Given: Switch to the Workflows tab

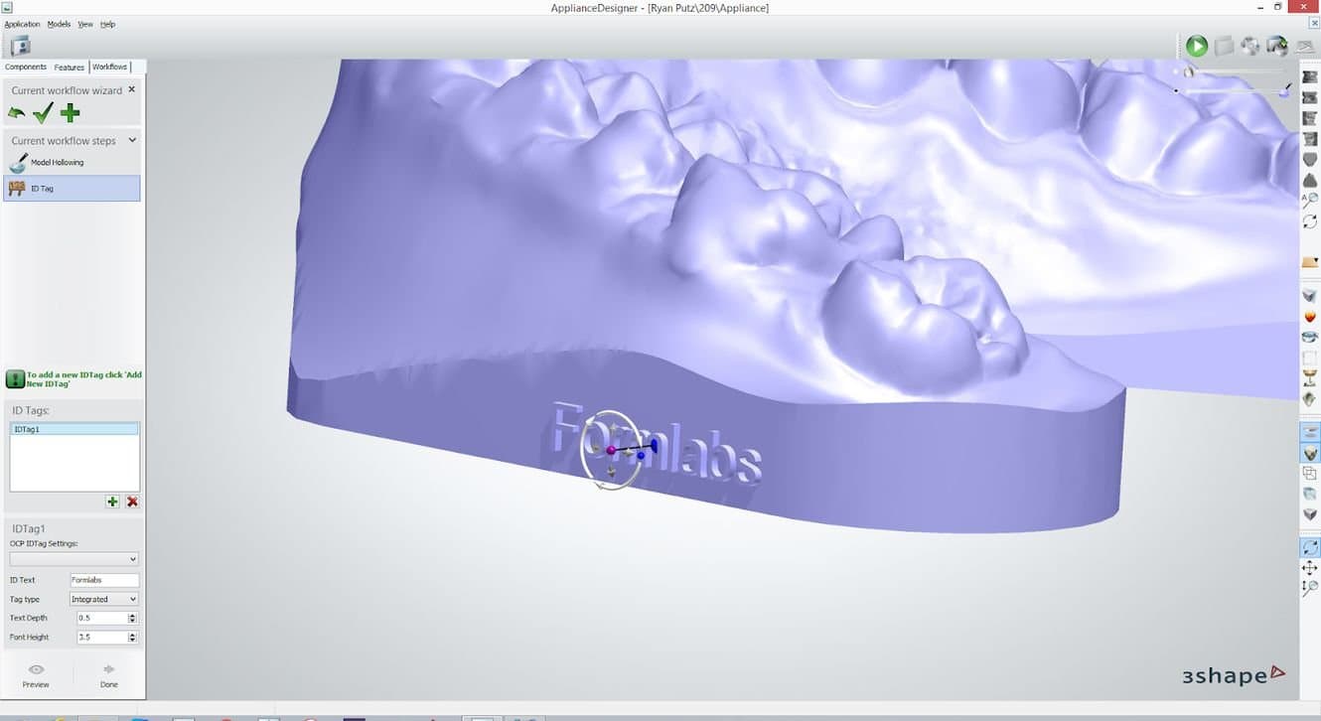Looking at the screenshot, I should [109, 67].
